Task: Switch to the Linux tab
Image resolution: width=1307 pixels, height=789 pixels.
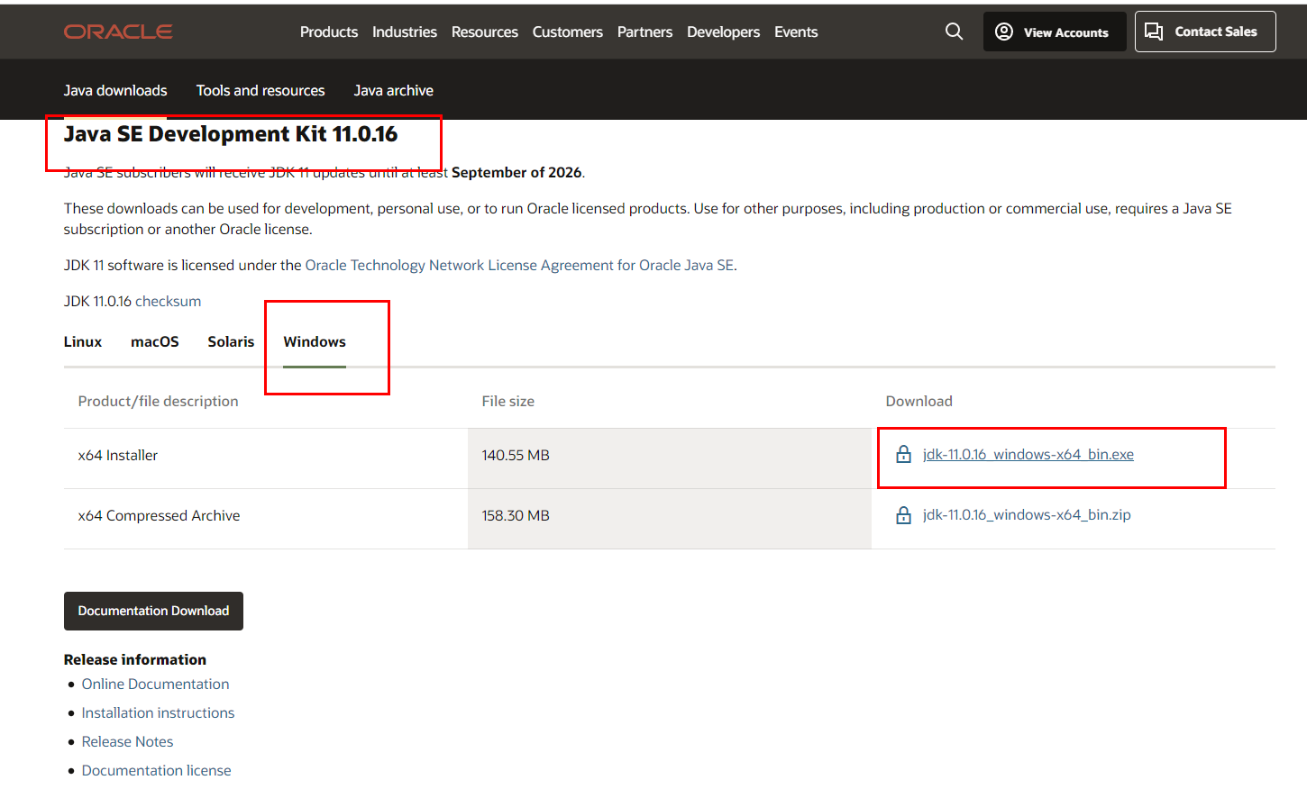Action: 83,341
